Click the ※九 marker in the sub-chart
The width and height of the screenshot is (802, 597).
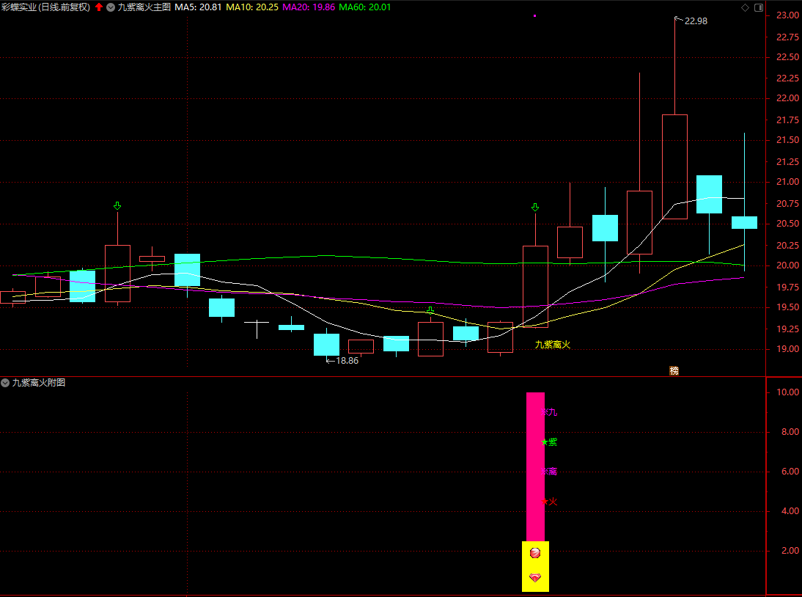pos(549,411)
